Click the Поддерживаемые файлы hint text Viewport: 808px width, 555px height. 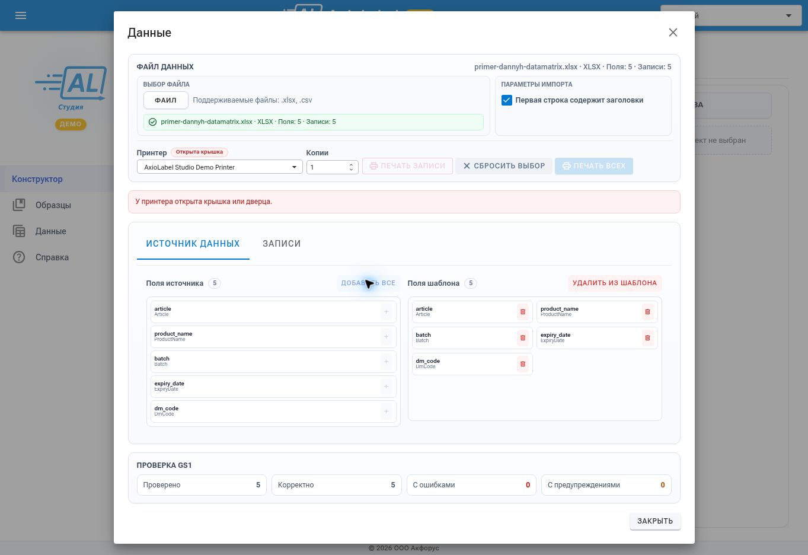253,100
